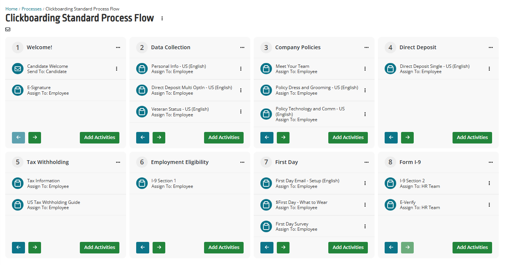Click the US Tax Withholding Guide icon

coord(18,205)
